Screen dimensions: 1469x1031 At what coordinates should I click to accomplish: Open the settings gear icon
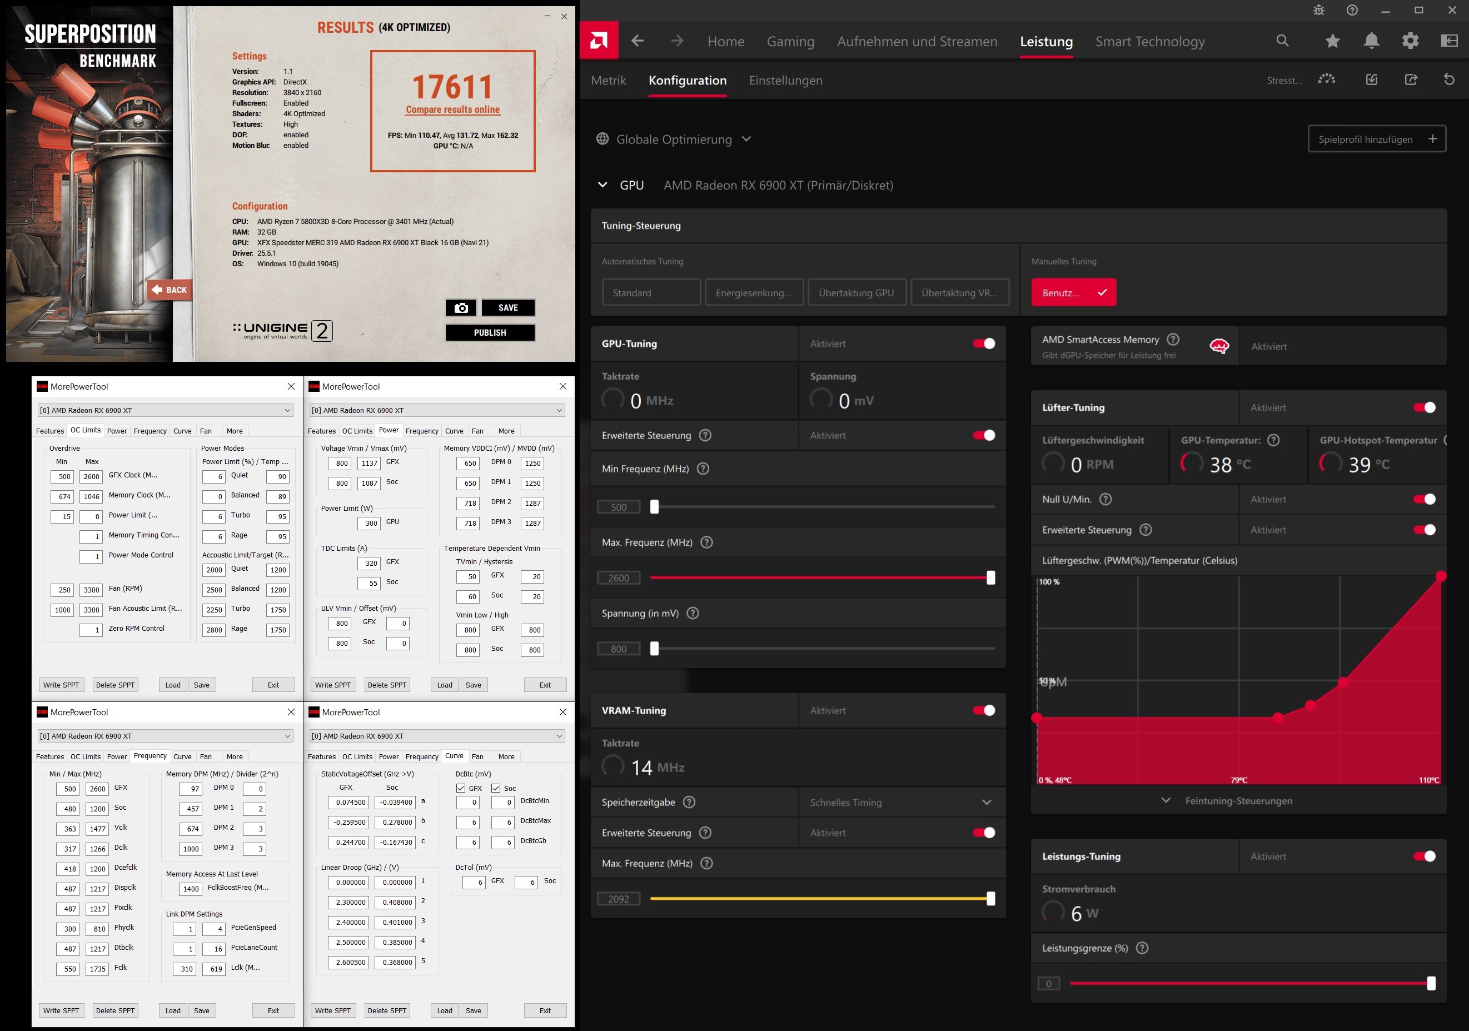coord(1410,41)
